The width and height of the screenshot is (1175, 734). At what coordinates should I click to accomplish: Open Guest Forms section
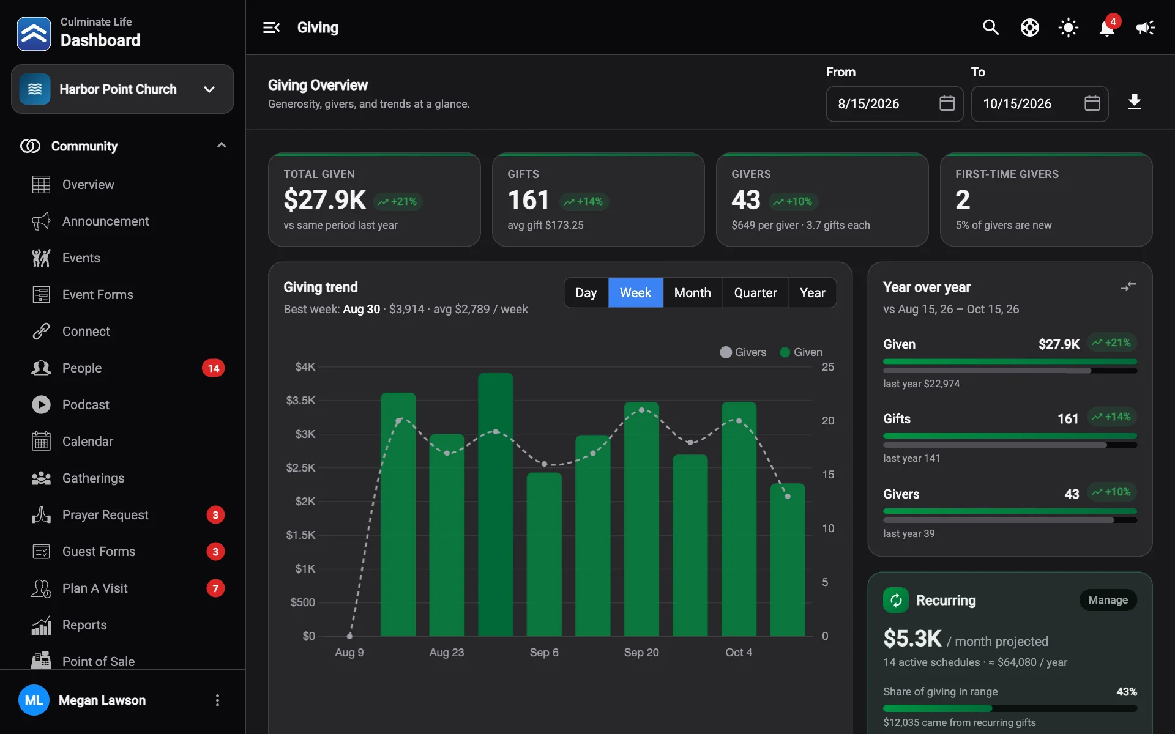tap(122, 551)
